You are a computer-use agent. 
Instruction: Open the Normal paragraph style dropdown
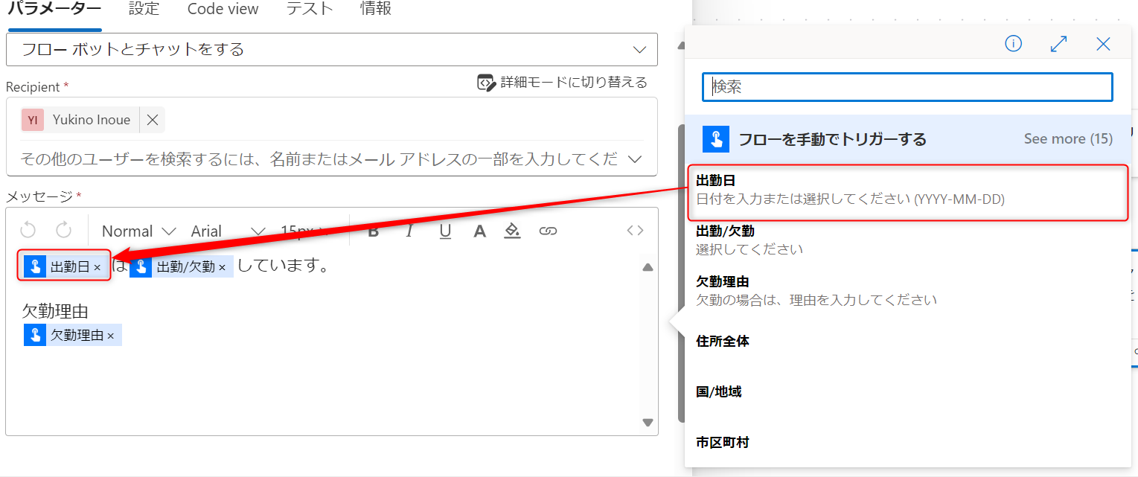[x=138, y=231]
